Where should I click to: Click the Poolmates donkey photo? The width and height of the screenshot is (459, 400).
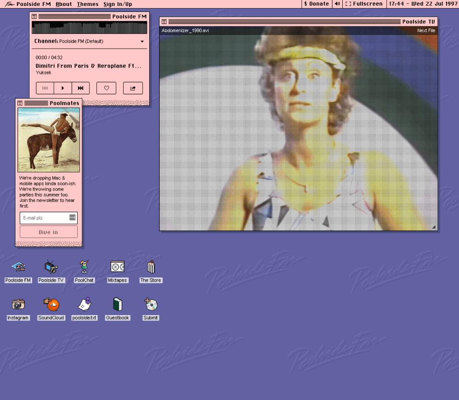[49, 140]
